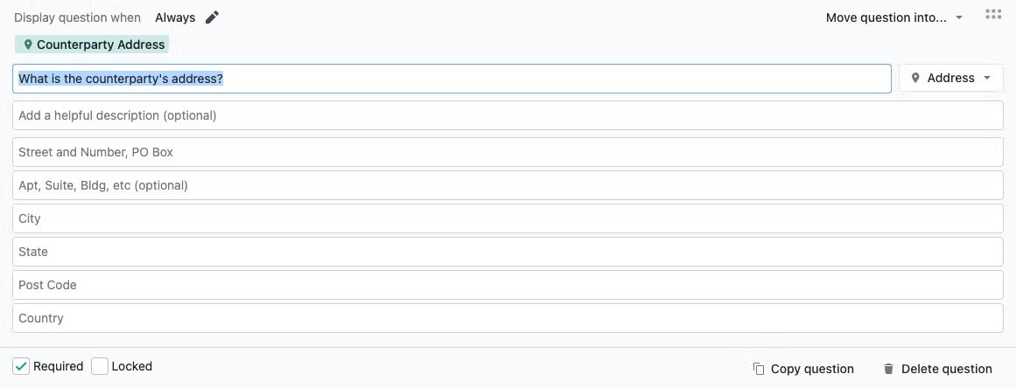
Task: Focus the helpful description field
Action: tap(508, 115)
